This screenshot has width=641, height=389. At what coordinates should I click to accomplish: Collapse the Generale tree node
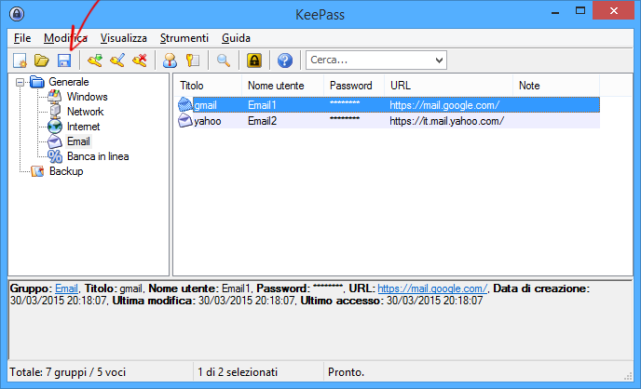pos(20,83)
